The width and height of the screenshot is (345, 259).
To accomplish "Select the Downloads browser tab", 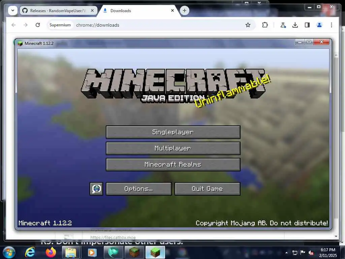I will click(x=139, y=10).
